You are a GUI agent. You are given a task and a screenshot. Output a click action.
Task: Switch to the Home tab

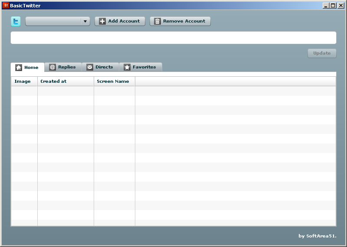27,67
